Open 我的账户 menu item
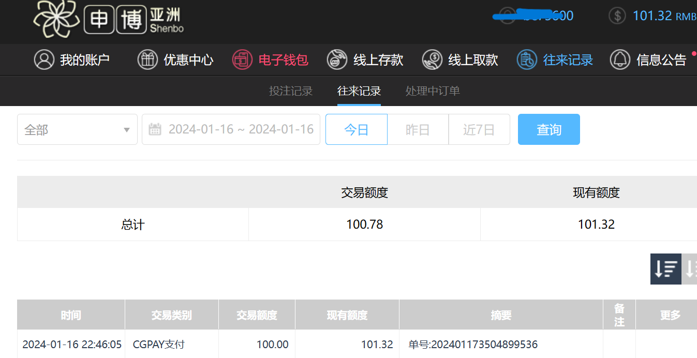The width and height of the screenshot is (697, 358). (x=72, y=59)
